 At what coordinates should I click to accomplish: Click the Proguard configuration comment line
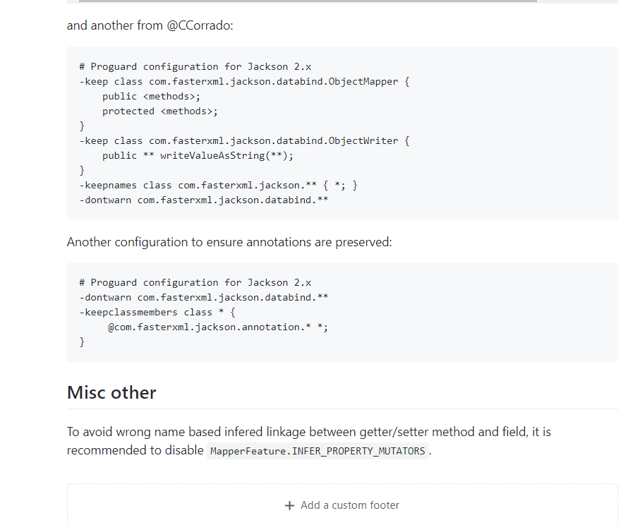195,66
